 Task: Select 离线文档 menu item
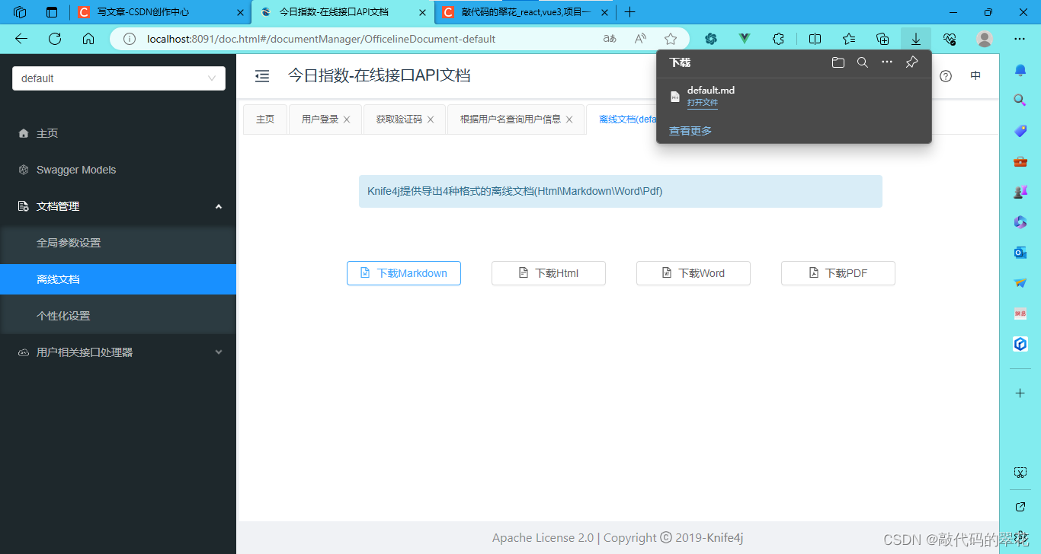tap(118, 279)
